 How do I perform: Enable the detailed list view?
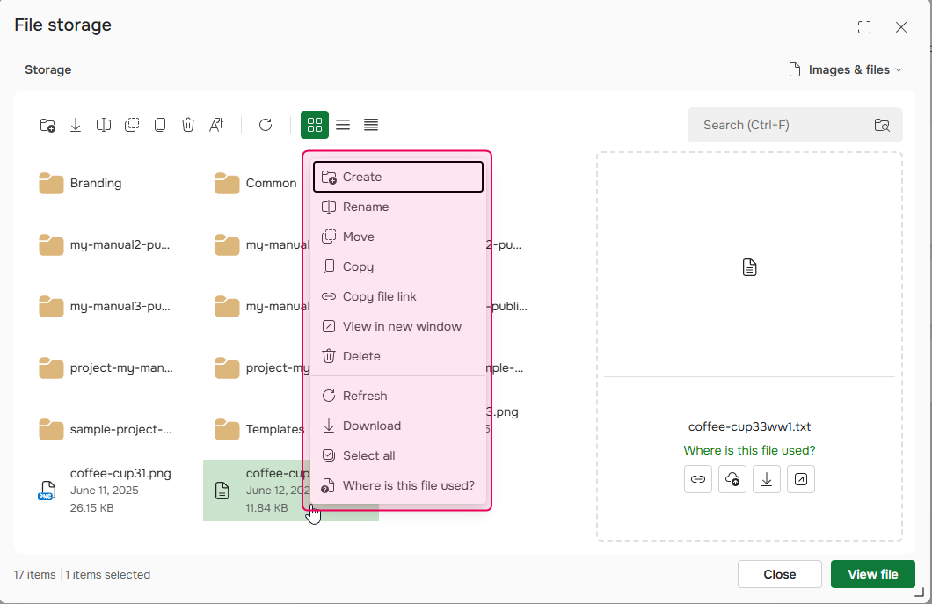(371, 125)
